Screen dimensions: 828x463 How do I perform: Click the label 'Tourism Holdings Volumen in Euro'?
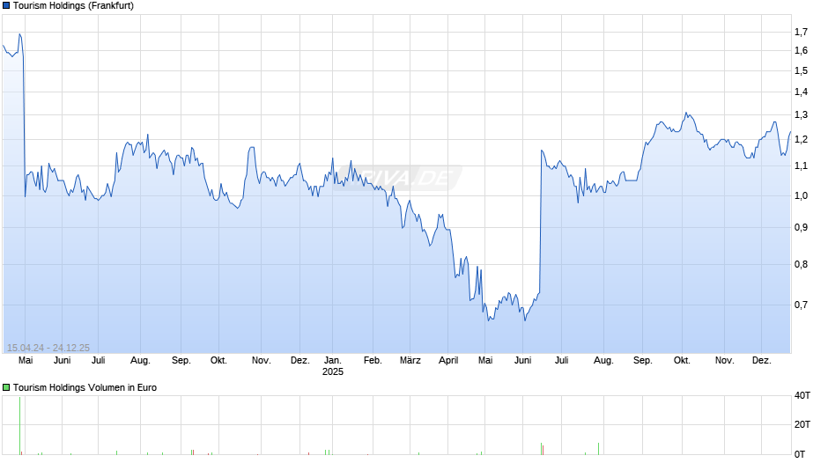[x=85, y=387]
